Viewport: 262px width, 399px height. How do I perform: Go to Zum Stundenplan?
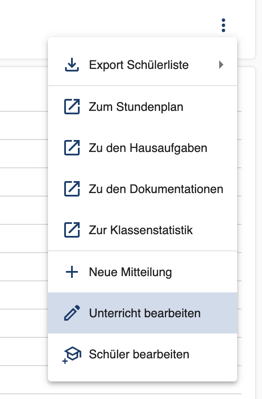tap(136, 107)
